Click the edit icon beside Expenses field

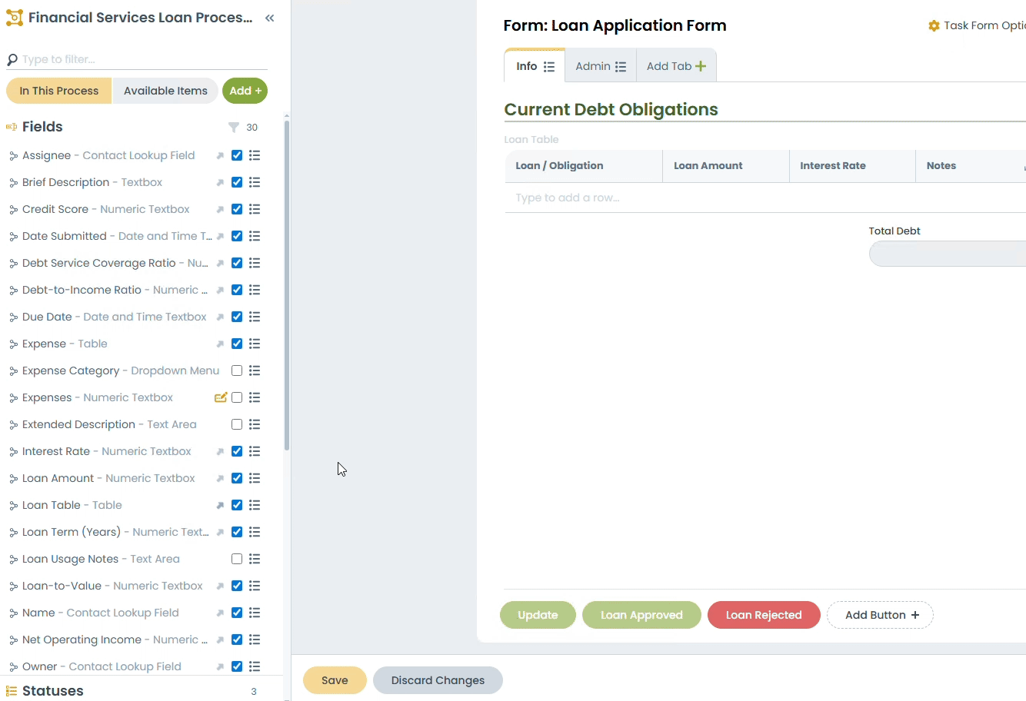tap(221, 397)
